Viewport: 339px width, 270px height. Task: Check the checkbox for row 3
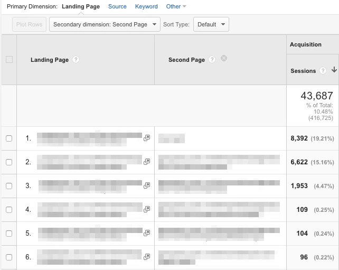coord(9,186)
